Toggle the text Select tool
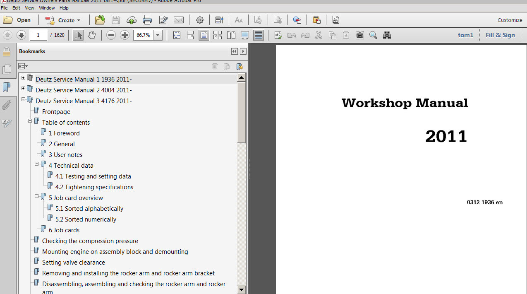The height and width of the screenshot is (294, 527). [x=78, y=35]
